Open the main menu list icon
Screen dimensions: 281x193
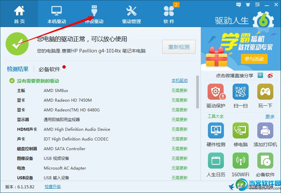[258, 5]
